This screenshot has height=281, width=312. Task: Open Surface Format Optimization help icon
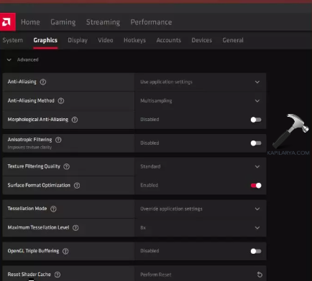click(77, 186)
